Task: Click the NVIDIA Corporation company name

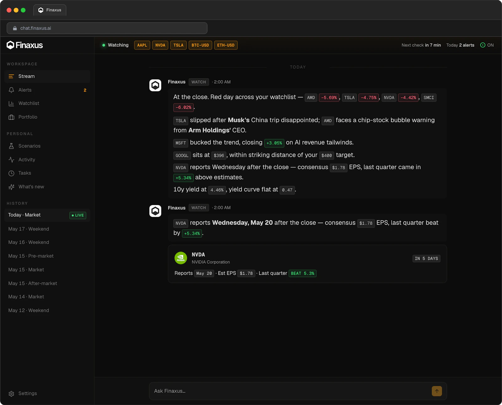Action: pyautogui.click(x=211, y=262)
